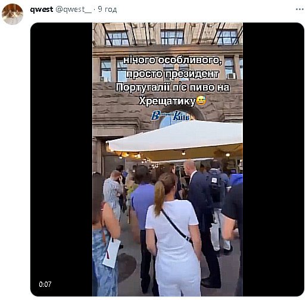
Task: Click the caption word 'Хрещатику'
Action: click(167, 101)
